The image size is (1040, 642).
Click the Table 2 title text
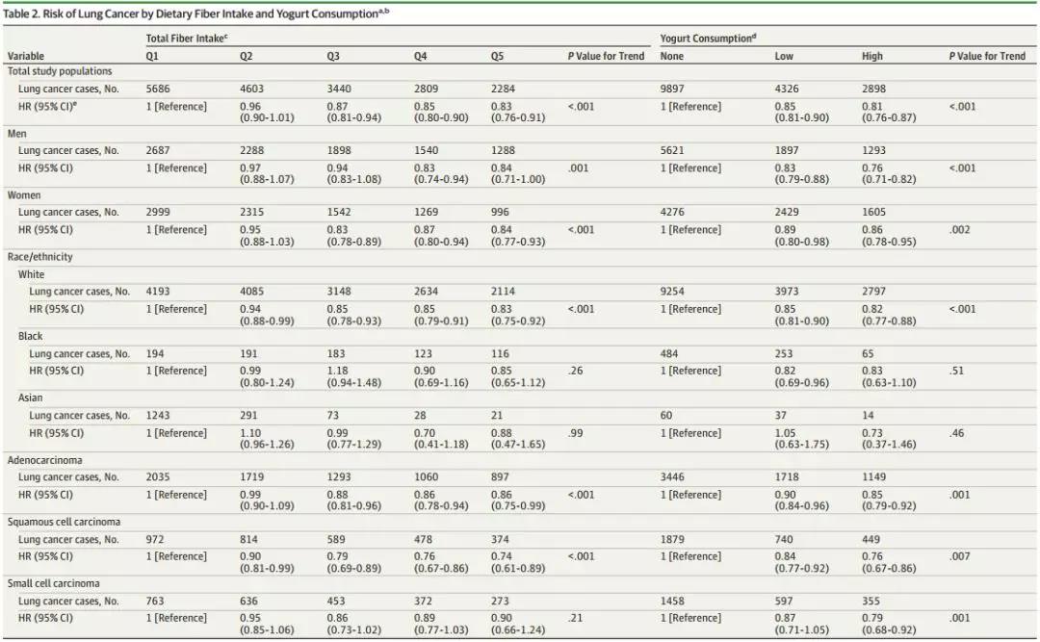pos(197,13)
